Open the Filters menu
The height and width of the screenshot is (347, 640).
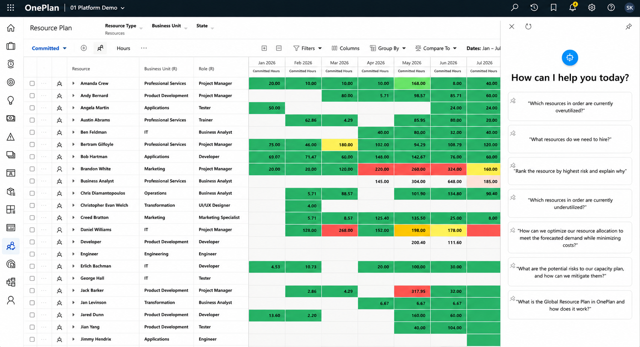coord(308,48)
